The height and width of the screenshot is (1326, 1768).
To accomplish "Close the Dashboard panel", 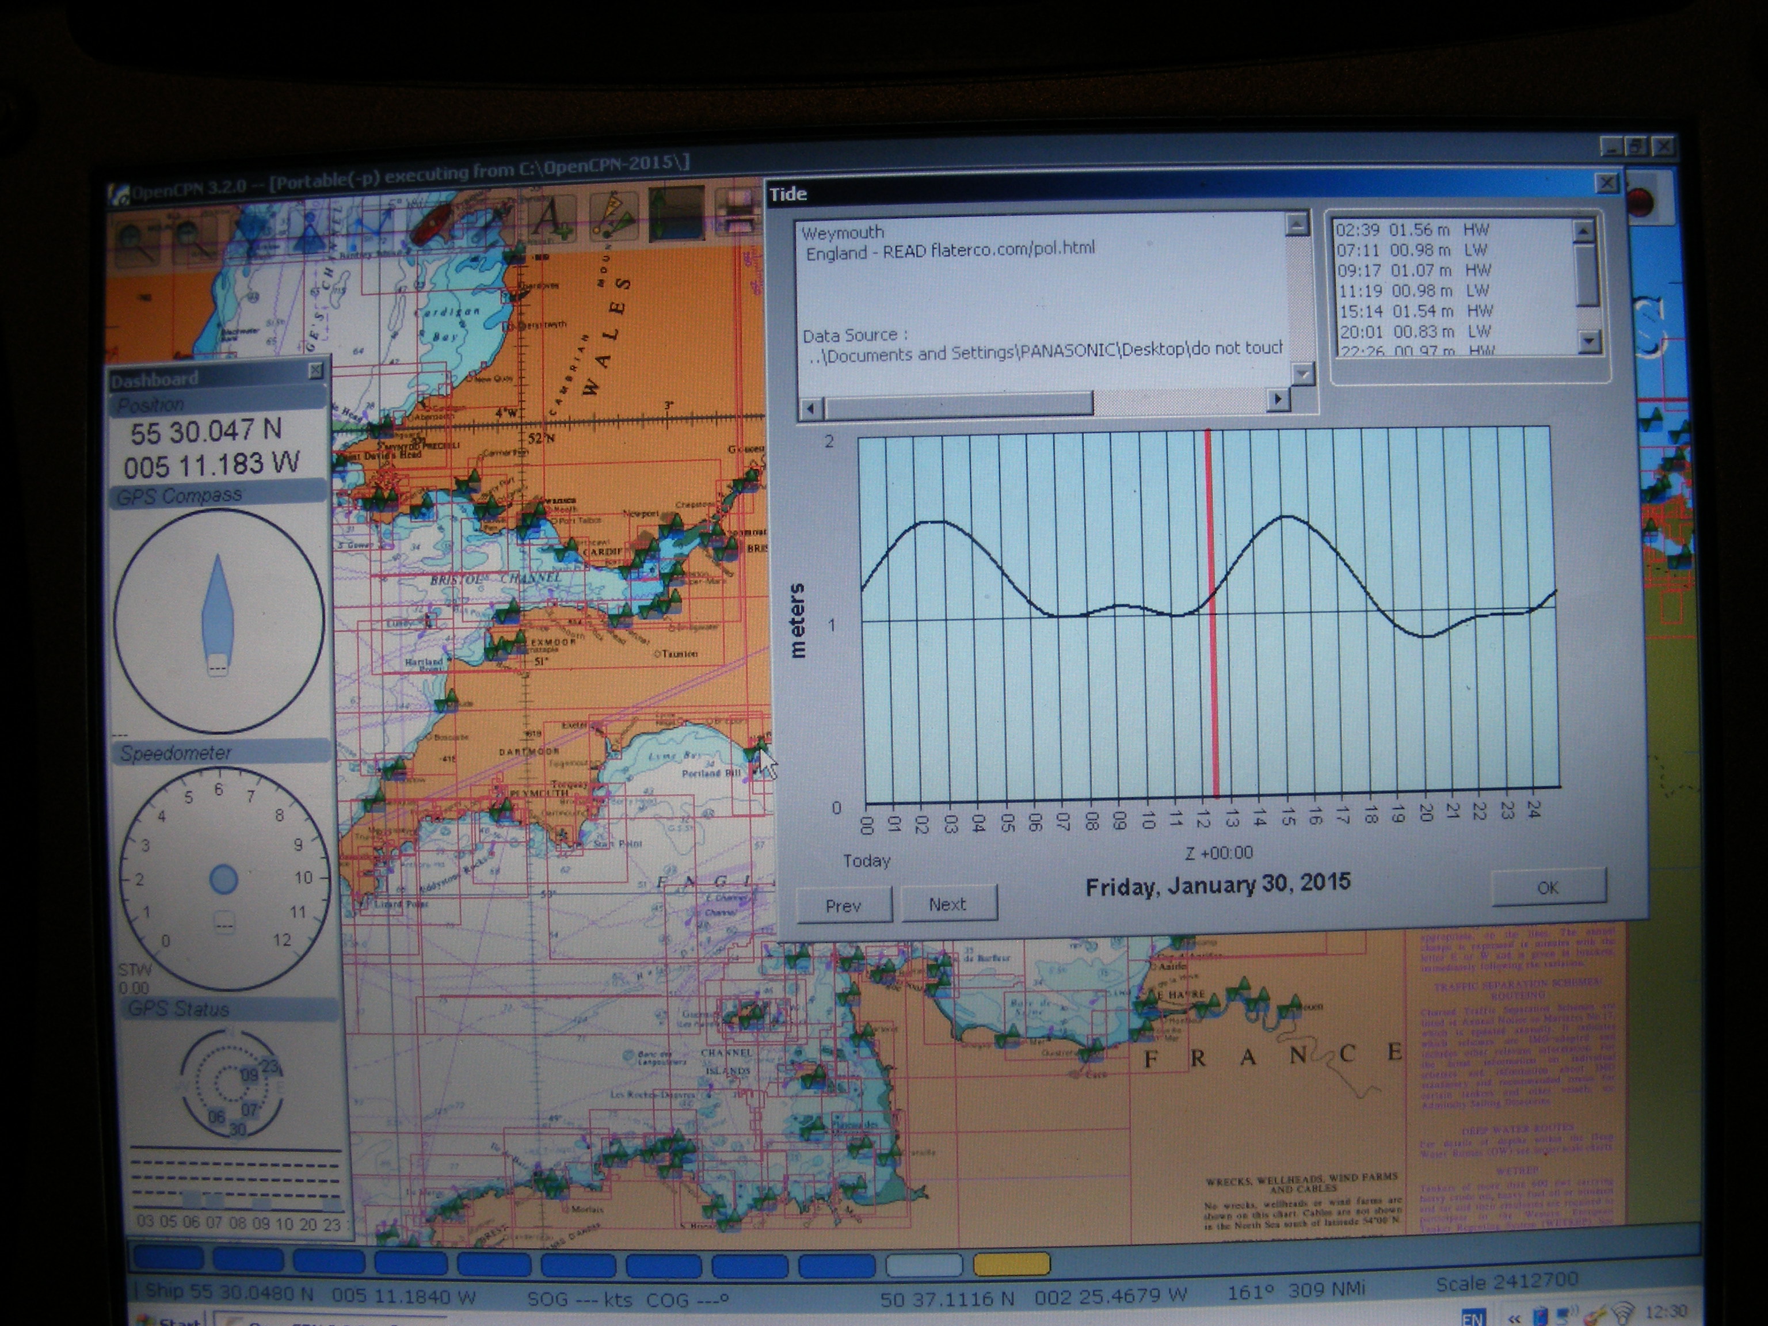I will click(316, 370).
